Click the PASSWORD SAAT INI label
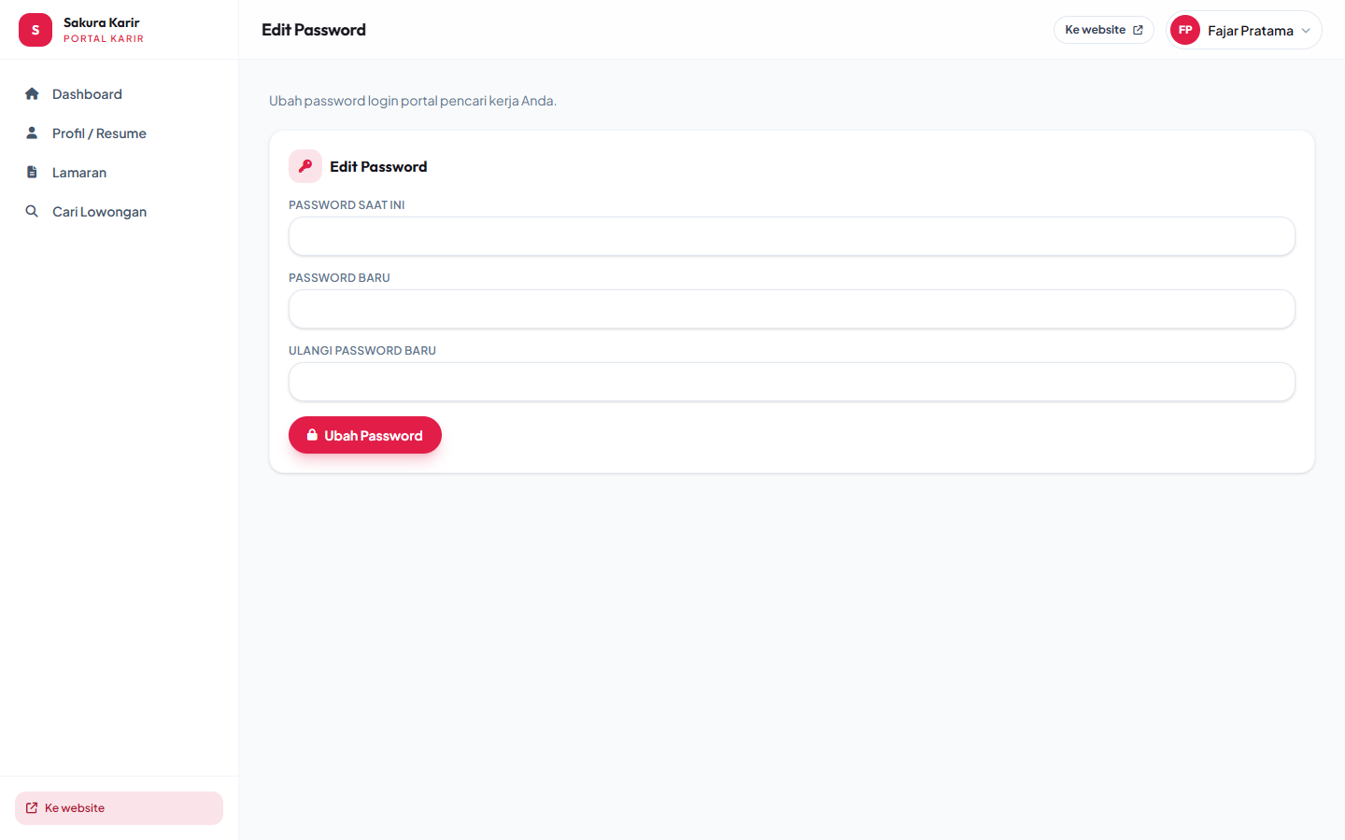Viewport: 1345px width, 840px height. point(347,205)
